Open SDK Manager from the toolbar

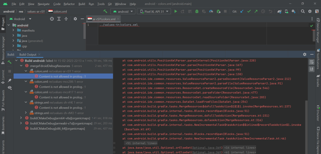point(293,11)
